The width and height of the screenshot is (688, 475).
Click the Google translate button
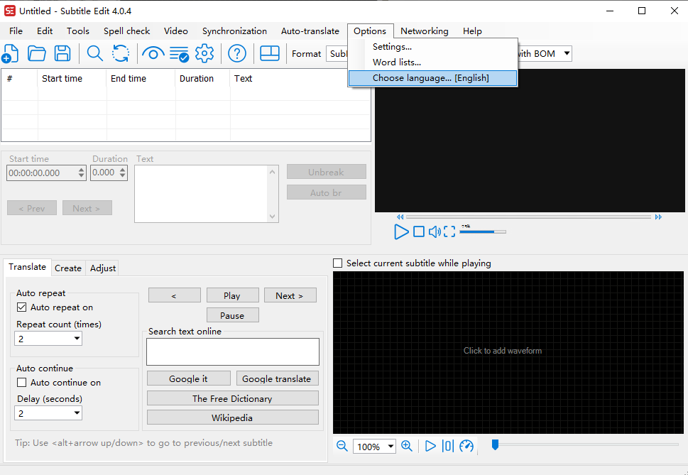click(276, 379)
